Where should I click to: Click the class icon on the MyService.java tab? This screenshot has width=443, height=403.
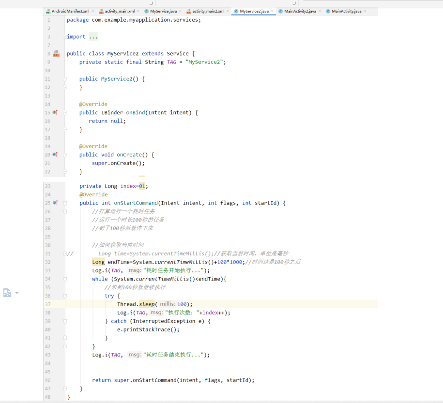(x=146, y=11)
